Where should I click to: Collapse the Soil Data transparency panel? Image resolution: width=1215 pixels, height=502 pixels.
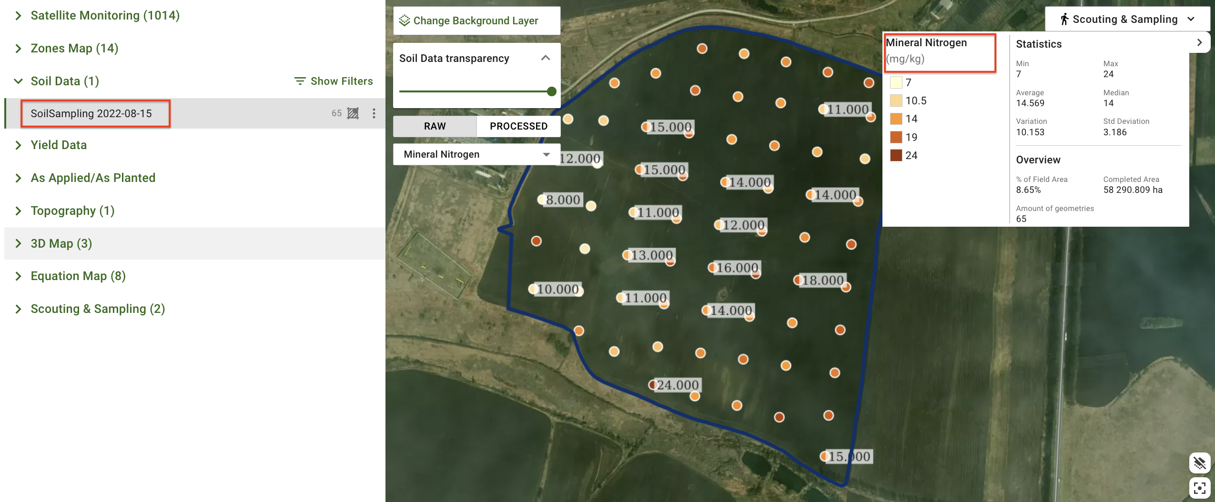tap(546, 58)
